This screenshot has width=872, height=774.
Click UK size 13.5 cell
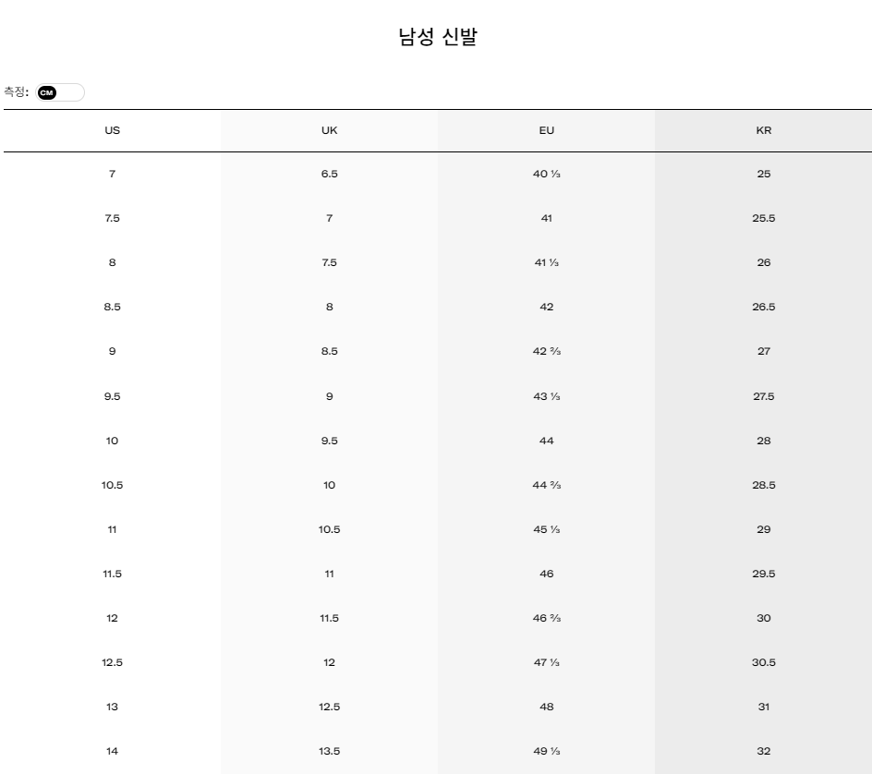click(x=329, y=751)
